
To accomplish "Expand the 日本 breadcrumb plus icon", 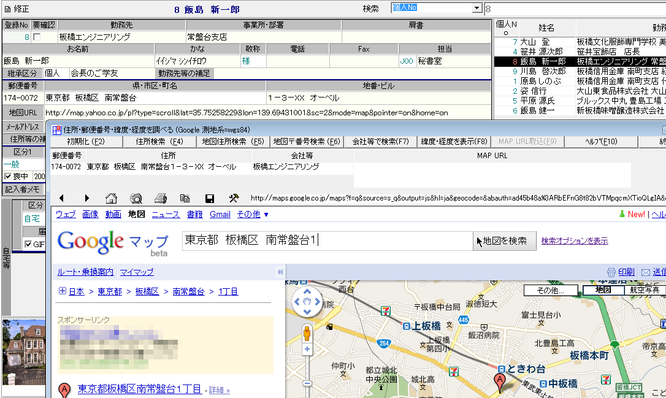I will point(62,291).
